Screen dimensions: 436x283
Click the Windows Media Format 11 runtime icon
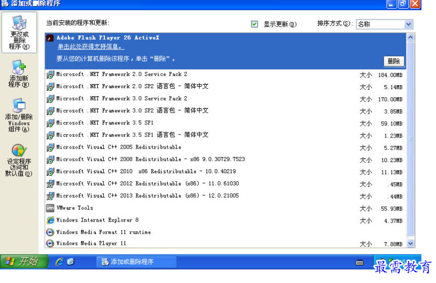(50, 232)
